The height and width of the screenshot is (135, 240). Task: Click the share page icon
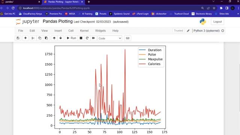point(208,8)
